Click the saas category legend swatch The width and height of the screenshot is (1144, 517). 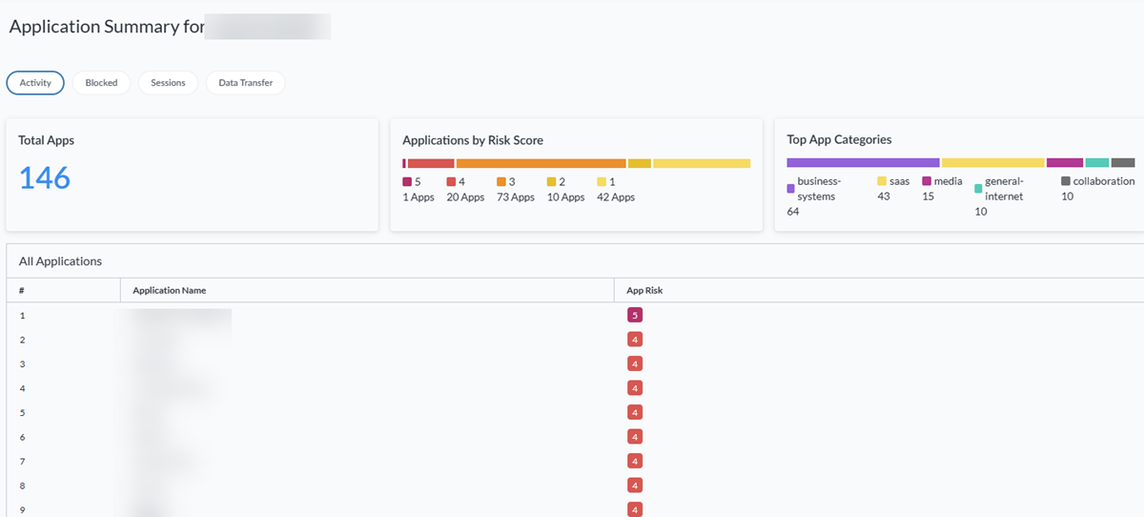(882, 181)
